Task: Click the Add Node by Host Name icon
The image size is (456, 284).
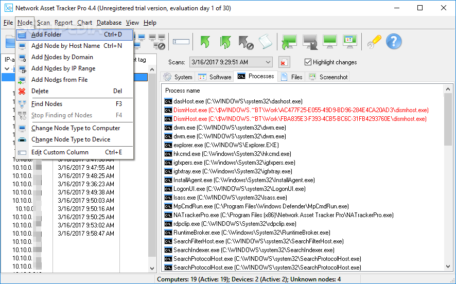Action: click(22, 46)
